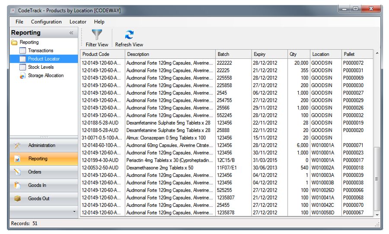Sort by the Expiry column header
Viewport: 389px width, 234px height.
[259, 54]
